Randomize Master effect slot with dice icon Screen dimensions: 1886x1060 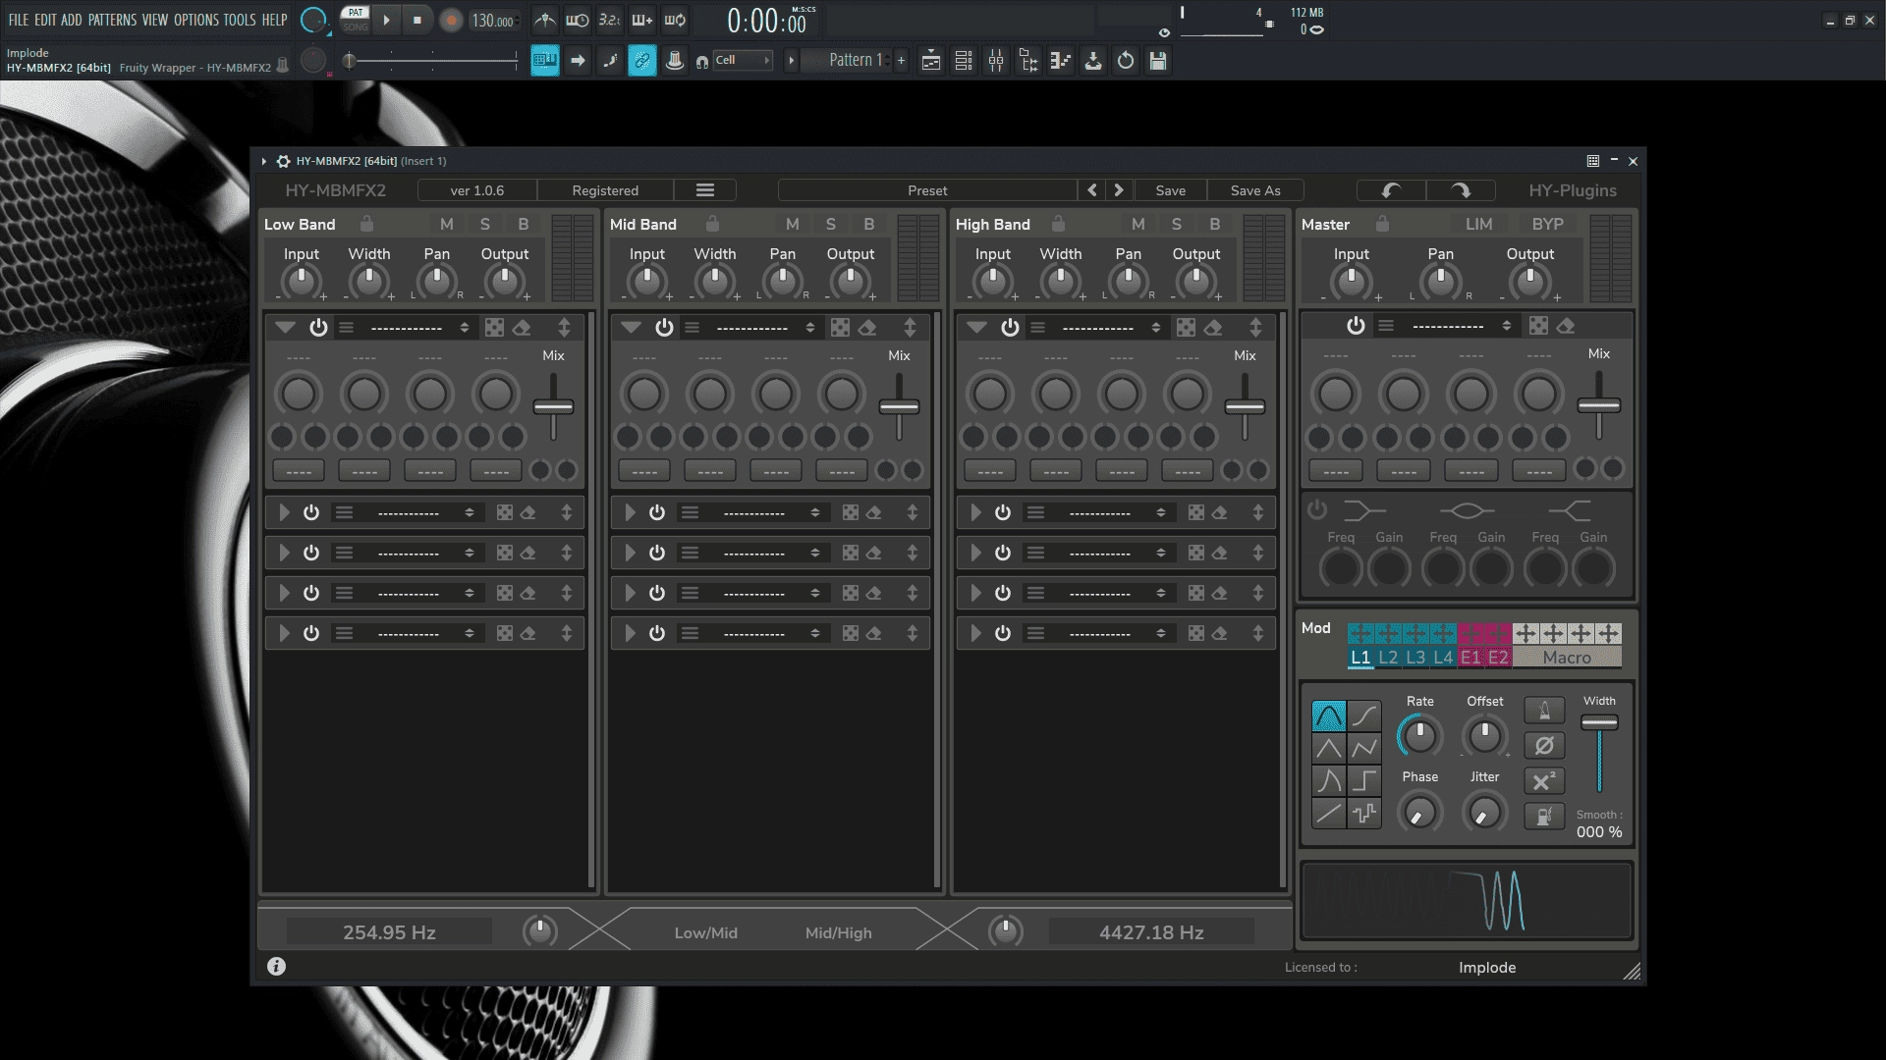(1538, 326)
